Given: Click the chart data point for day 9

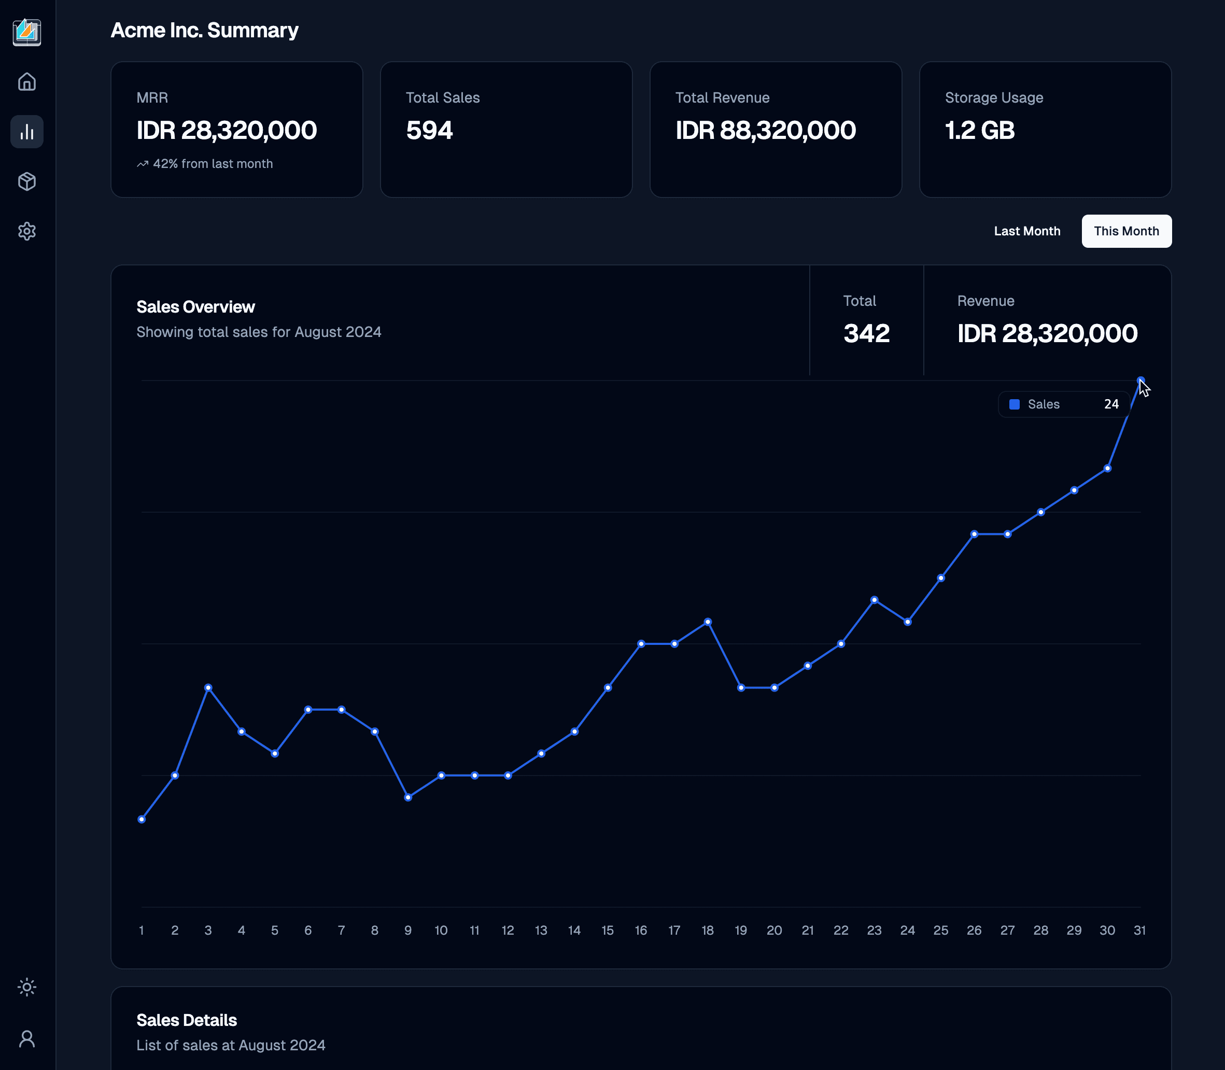Looking at the screenshot, I should (409, 798).
